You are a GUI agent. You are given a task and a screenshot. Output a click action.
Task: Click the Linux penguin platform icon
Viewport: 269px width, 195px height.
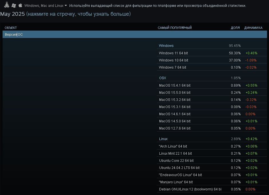point(7,5)
